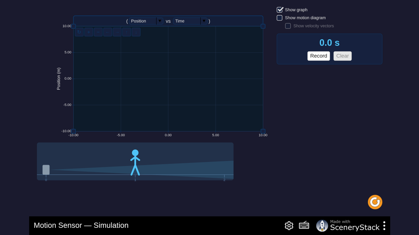This screenshot has width=419, height=235.
Task: Pan graph right with right arrow button
Action: point(117,32)
